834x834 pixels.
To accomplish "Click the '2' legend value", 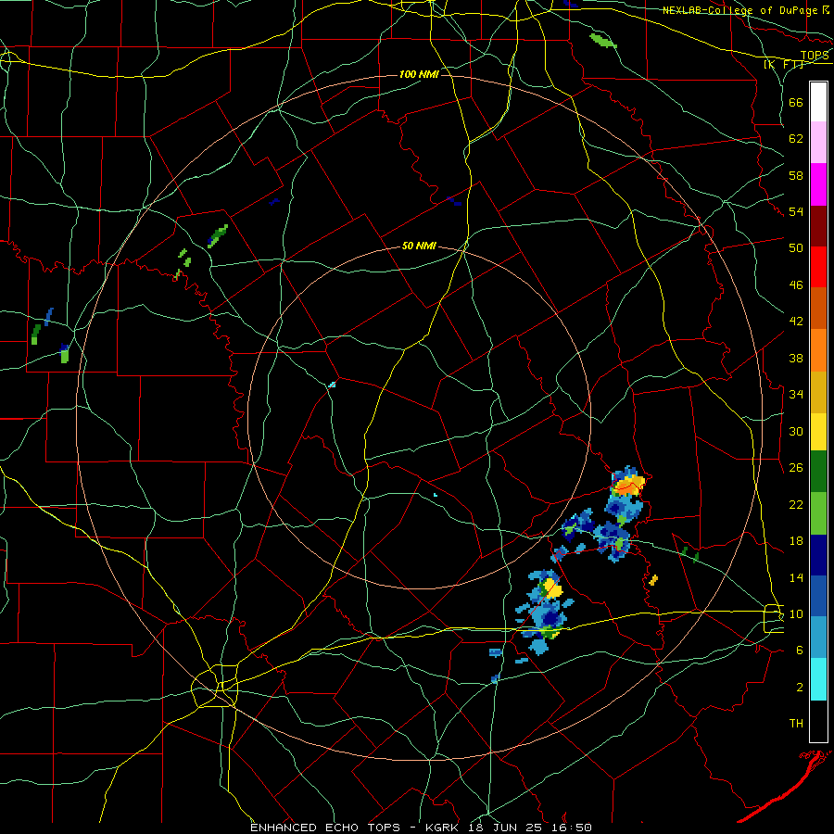I will pos(800,687).
